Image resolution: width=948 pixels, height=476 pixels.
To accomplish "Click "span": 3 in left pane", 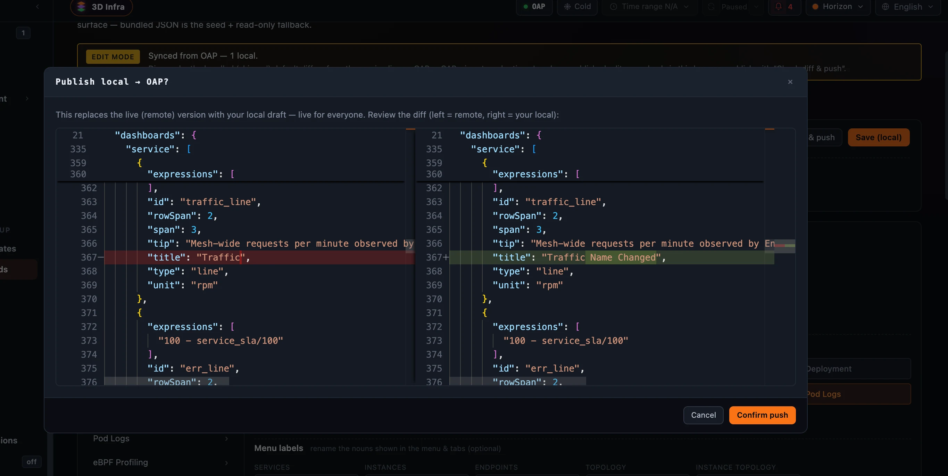I will [x=174, y=230].
